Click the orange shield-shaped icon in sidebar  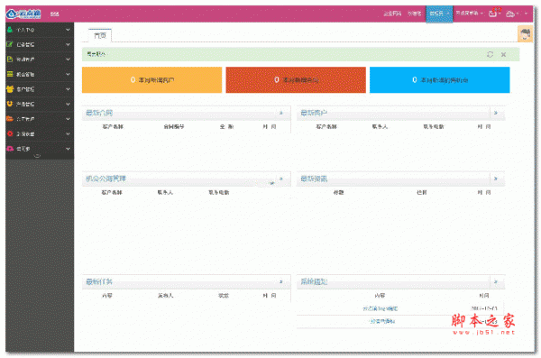10,104
